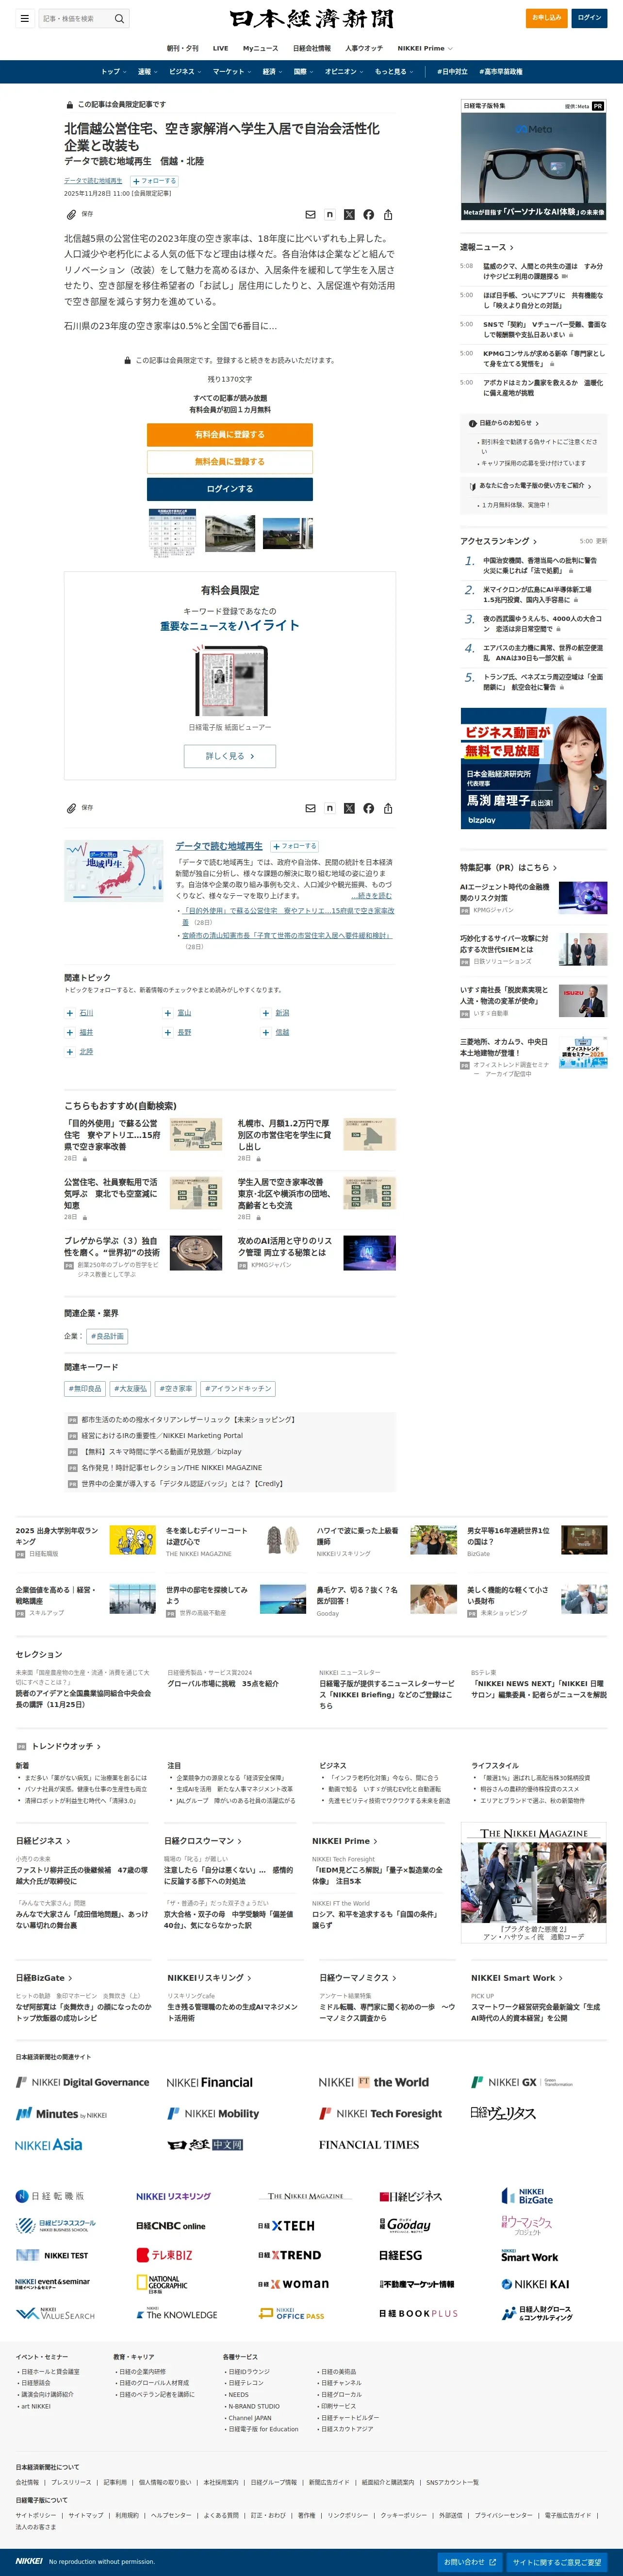The image size is (623, 2576).
Task: Follow the 富山 topic plus icon
Action: coord(168,1013)
